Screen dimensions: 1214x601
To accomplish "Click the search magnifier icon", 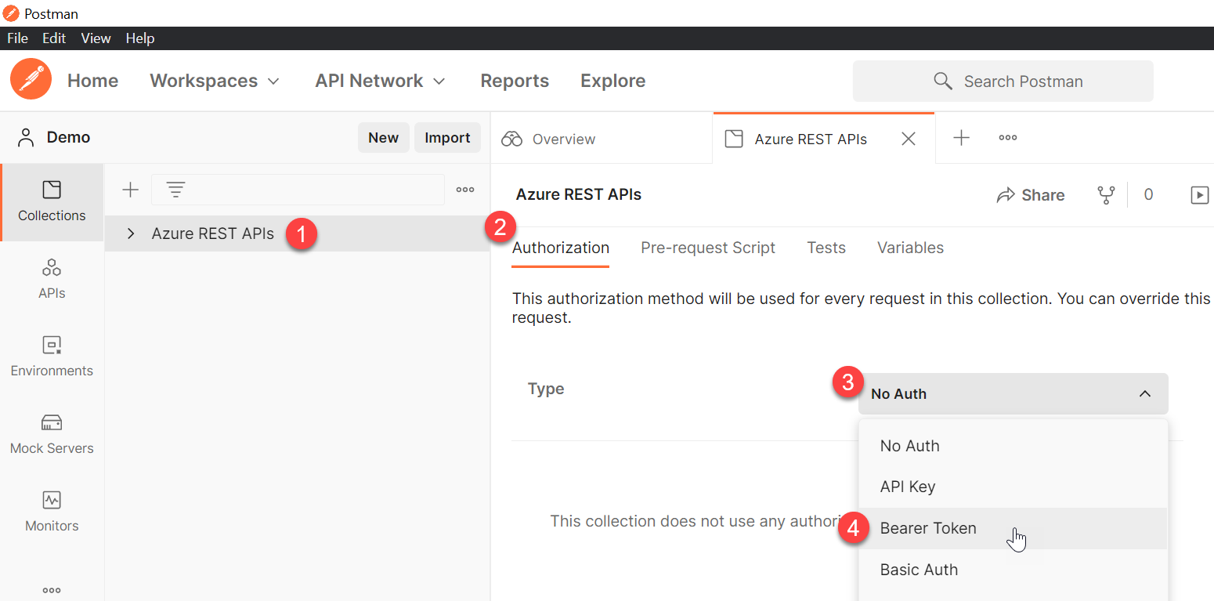I will point(944,81).
